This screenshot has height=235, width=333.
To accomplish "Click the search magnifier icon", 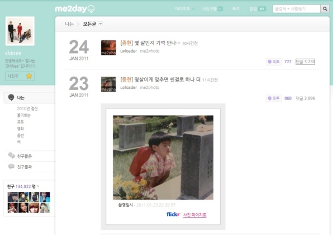I will (325, 9).
